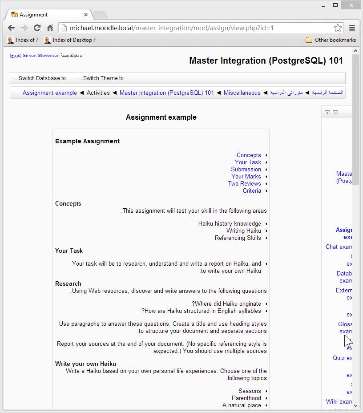The image size is (363, 413).
Task: Open Master Integration (PostgreSQL) 101 breadcrumb
Action: [167, 93]
